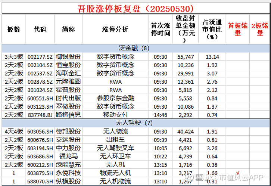The width and height of the screenshot is (271, 186).
Task: Click stock name 交运股份
Action: 68,140
